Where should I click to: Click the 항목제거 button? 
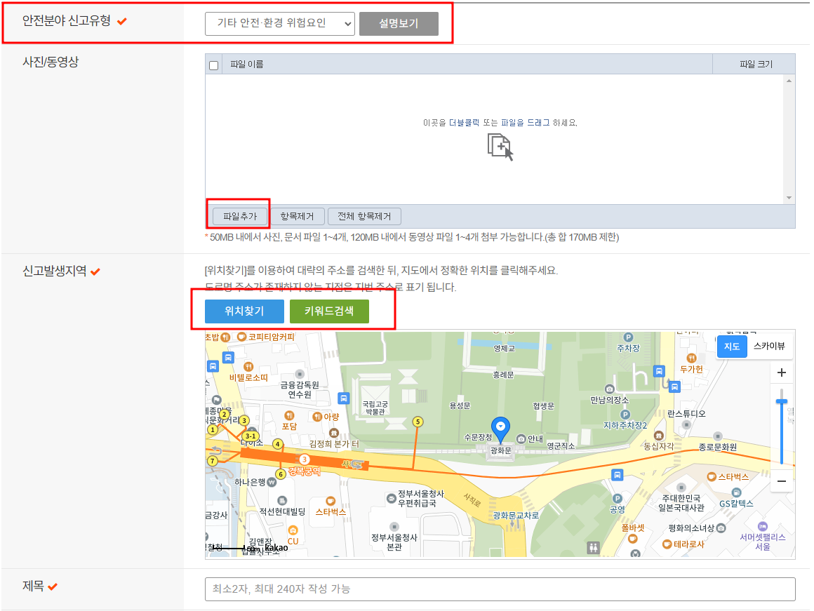coord(297,216)
